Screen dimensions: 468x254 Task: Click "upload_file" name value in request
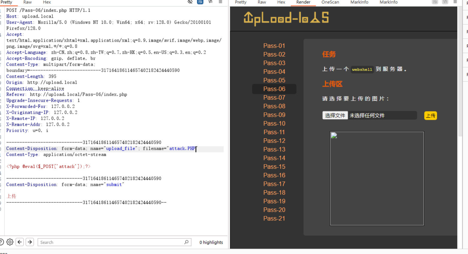click(x=121, y=149)
